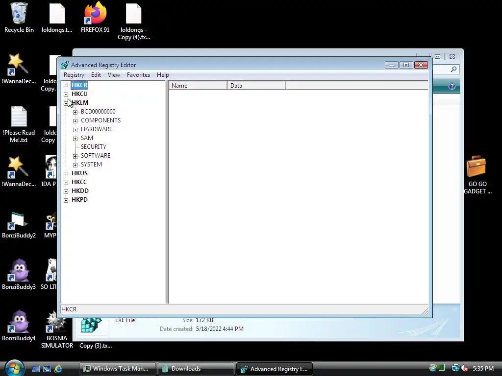The height and width of the screenshot is (376, 502).
Task: Select the SYSTEM key label
Action: 91,164
